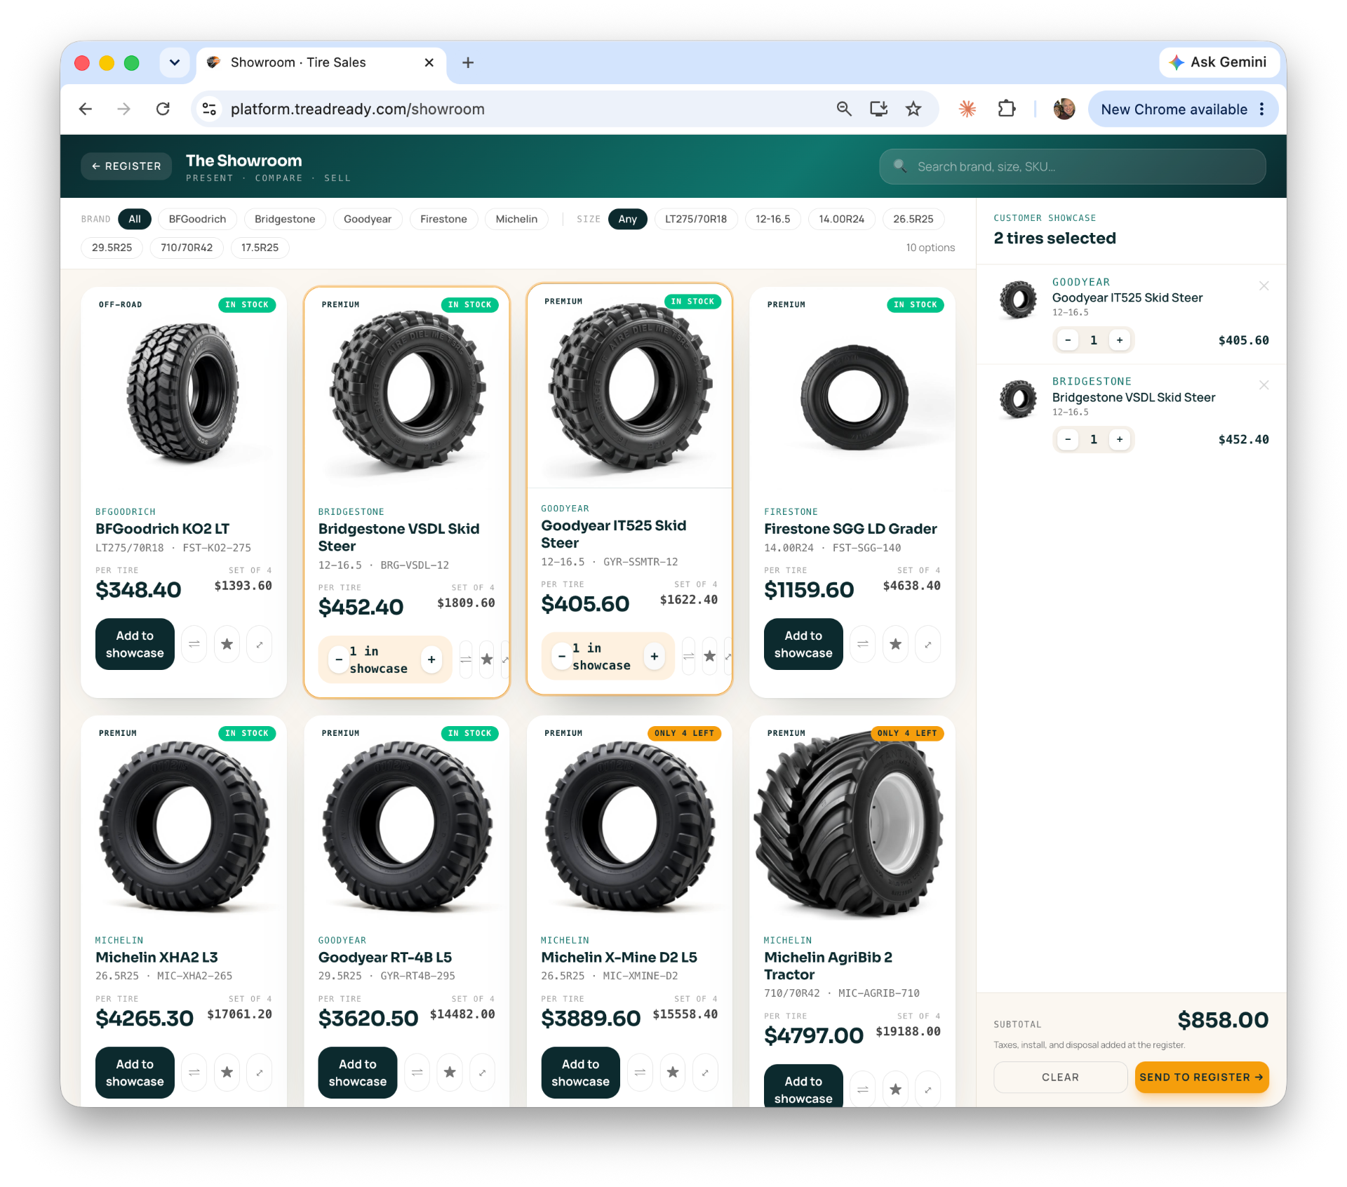
Task: Filter by Goodyear brand
Action: click(x=368, y=219)
